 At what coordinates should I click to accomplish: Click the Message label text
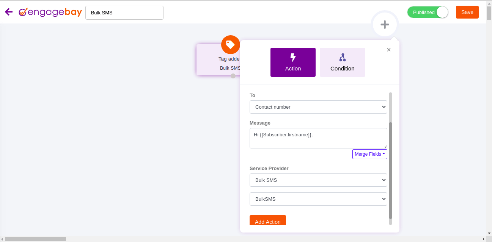tap(260, 123)
